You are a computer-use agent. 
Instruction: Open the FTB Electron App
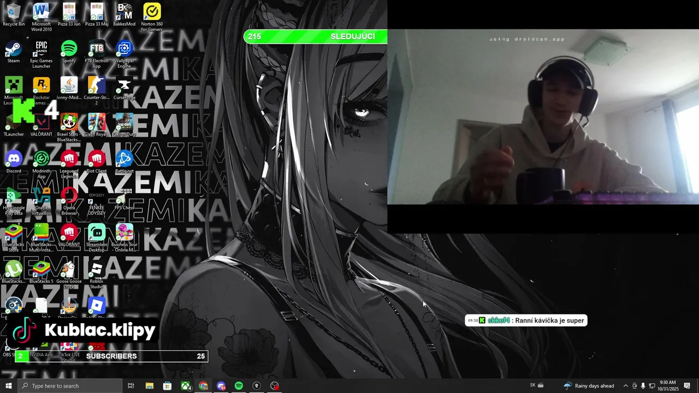97,54
